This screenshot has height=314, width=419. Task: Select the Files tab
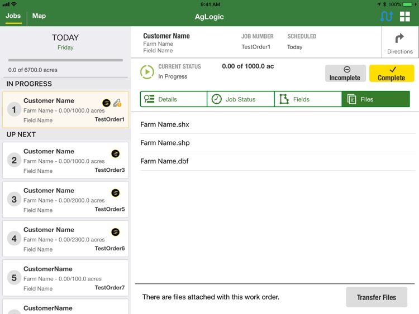point(376,99)
